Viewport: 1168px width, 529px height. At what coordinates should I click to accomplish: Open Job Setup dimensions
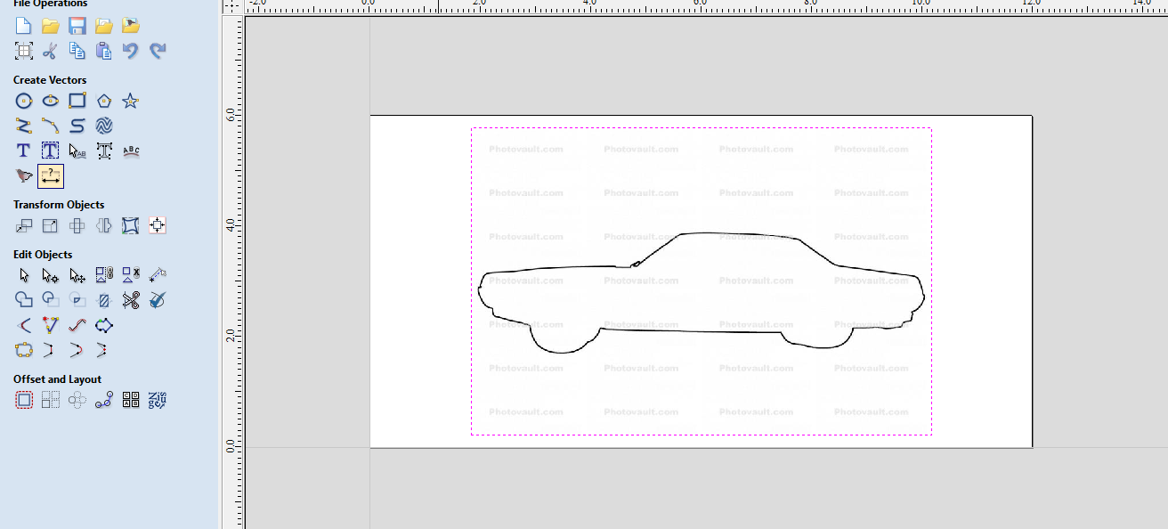[x=24, y=51]
